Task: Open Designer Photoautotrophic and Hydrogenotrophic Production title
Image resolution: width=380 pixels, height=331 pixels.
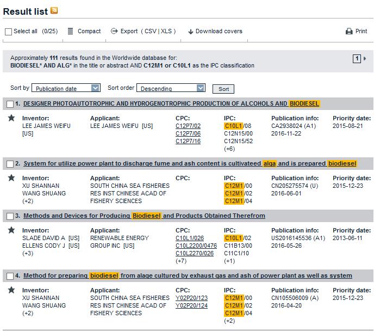Action: [x=172, y=103]
